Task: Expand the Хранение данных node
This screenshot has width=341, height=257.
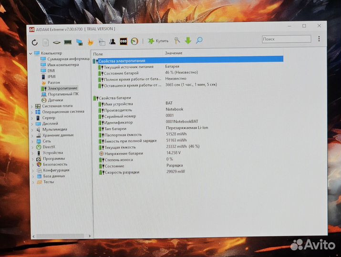Action: (32, 136)
